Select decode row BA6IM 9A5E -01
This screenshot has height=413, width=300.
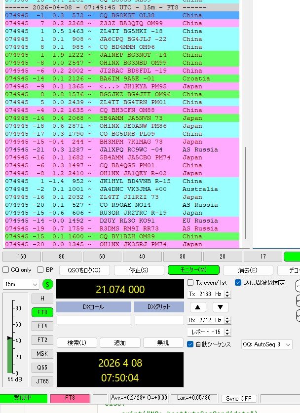[x=122, y=78]
